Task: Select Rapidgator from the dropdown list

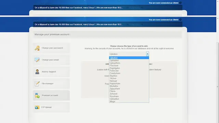Action: (x=129, y=68)
